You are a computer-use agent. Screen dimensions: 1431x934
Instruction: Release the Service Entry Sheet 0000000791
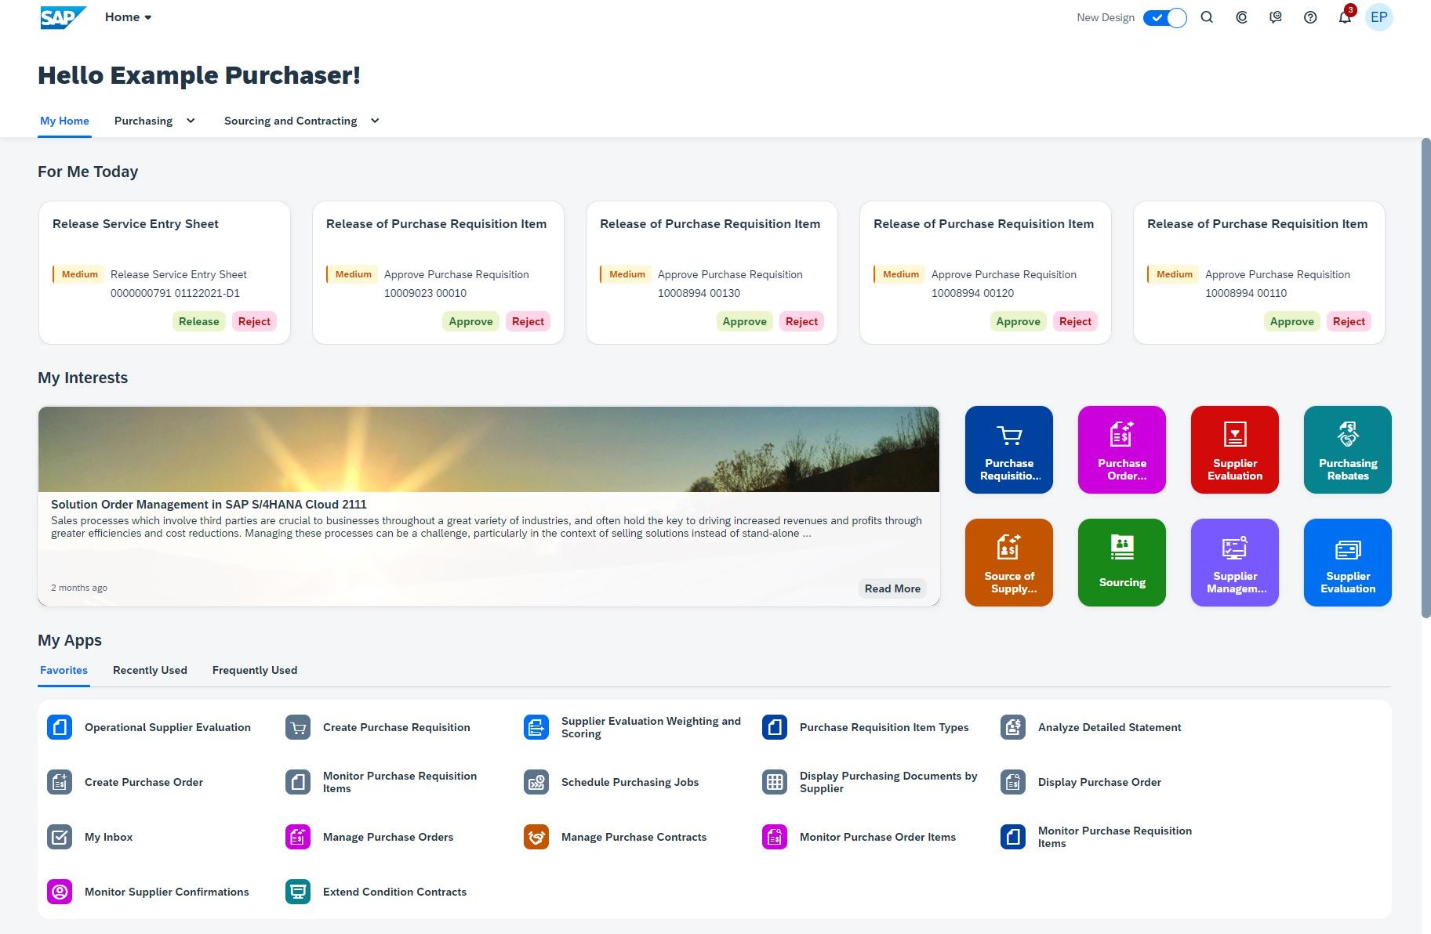pos(199,321)
